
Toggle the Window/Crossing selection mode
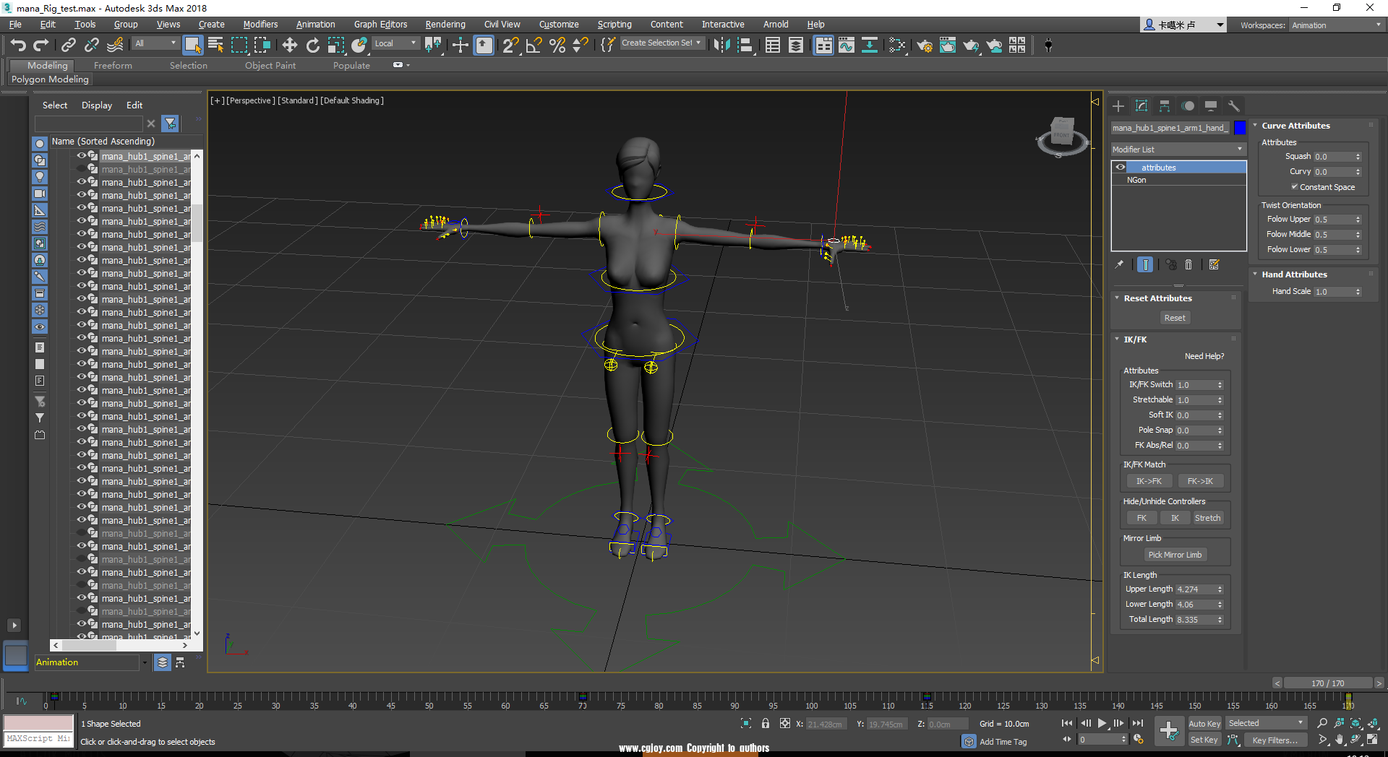tap(262, 46)
